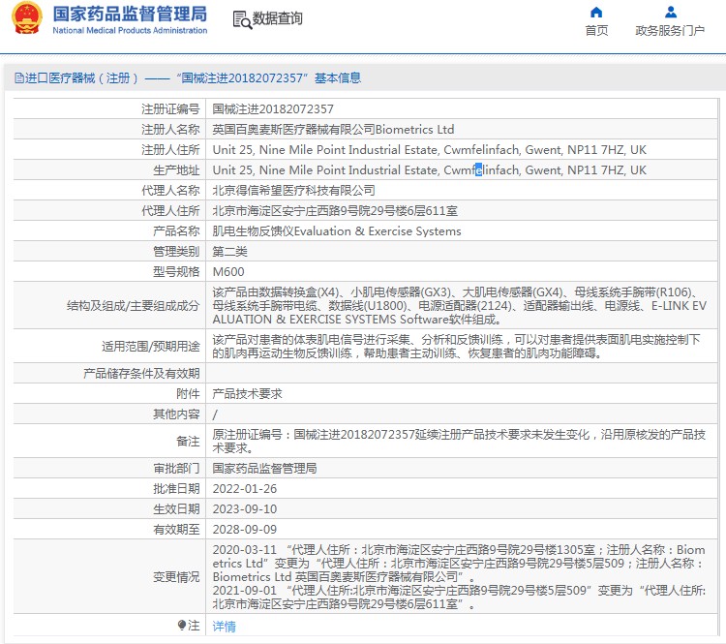Click the 政务服务门户 text link
Viewport: 726px width, 644px height.
670,31
